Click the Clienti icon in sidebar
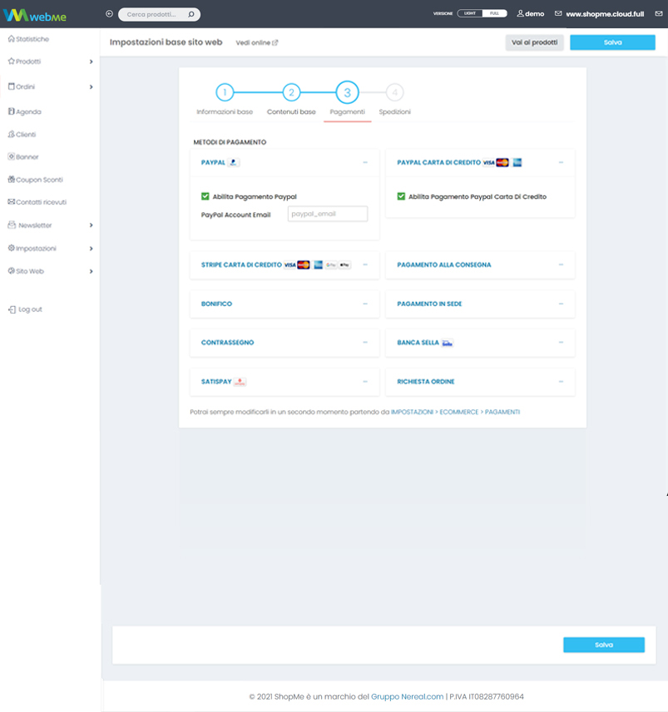Image resolution: width=668 pixels, height=712 pixels. pos(11,134)
